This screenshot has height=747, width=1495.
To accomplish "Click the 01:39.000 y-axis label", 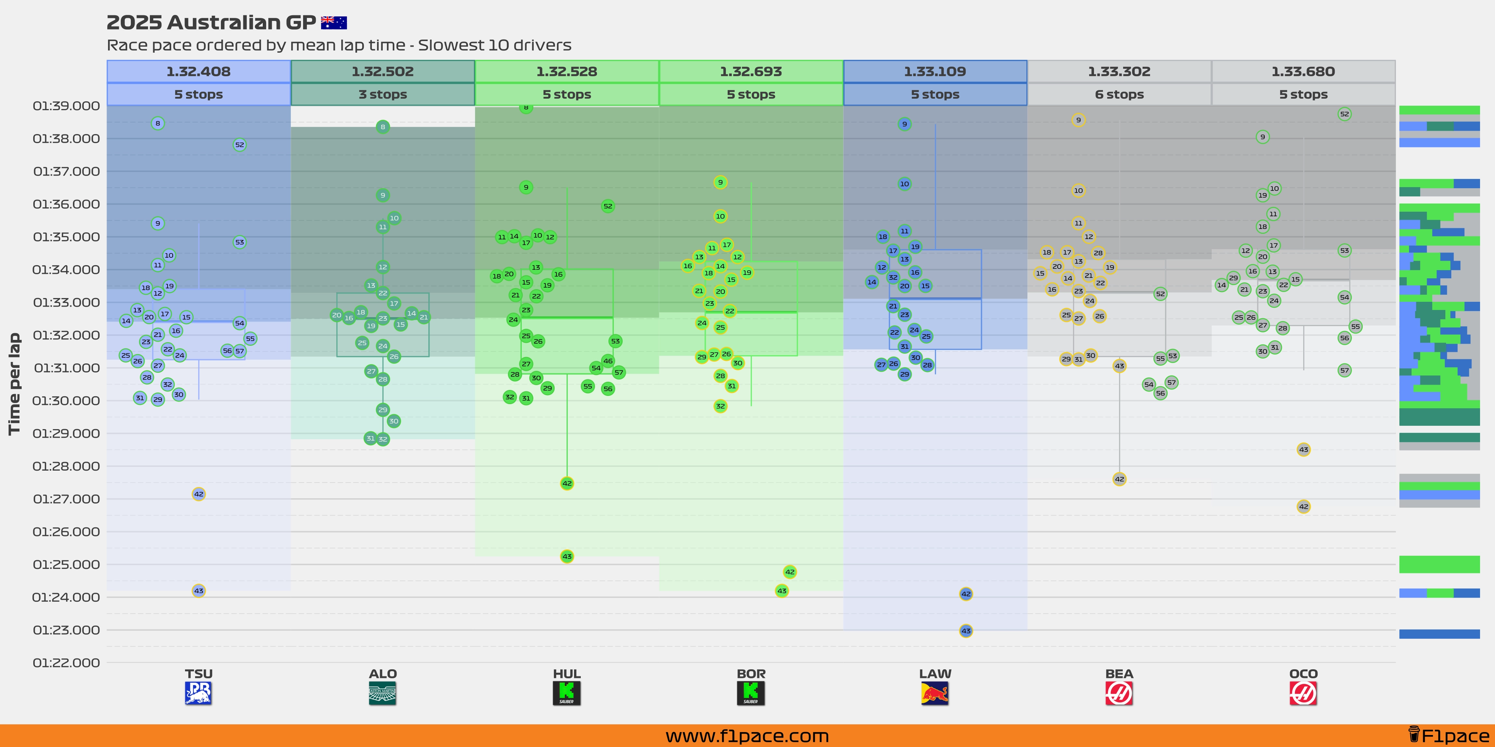I will [x=66, y=106].
